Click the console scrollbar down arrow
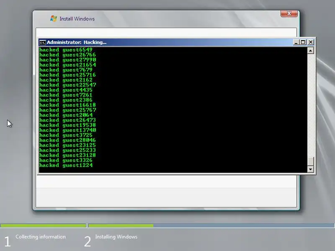This screenshot has width=335, height=251. click(310, 169)
